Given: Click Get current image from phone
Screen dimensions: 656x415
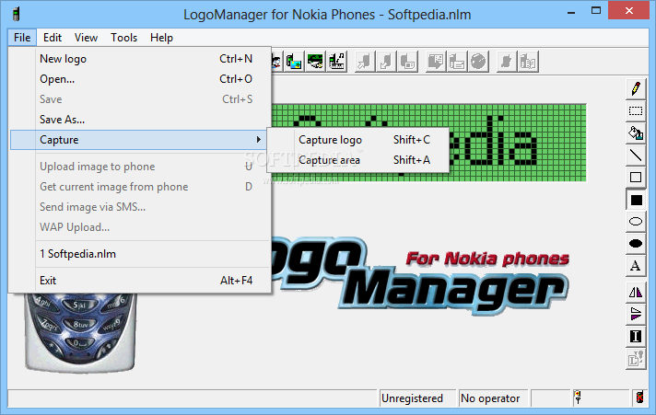Looking at the screenshot, I should click(x=140, y=187).
